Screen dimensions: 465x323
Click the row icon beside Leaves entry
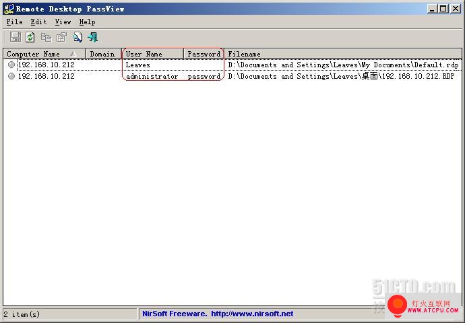11,65
